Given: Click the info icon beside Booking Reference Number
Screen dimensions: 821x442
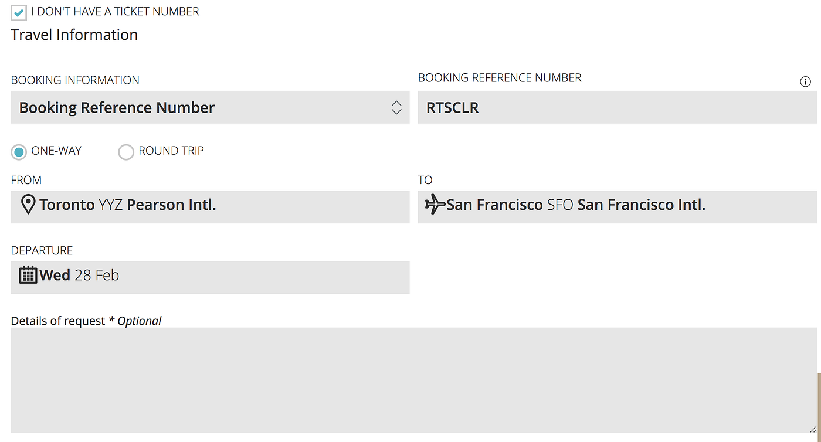Looking at the screenshot, I should click(x=805, y=82).
